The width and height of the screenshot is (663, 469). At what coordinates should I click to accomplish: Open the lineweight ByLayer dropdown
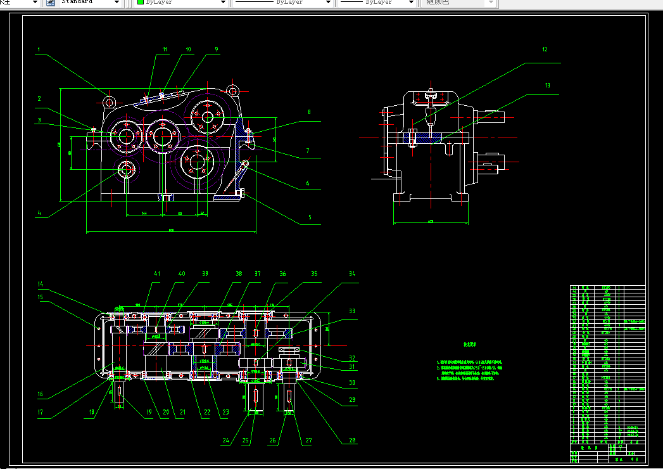tap(411, 3)
